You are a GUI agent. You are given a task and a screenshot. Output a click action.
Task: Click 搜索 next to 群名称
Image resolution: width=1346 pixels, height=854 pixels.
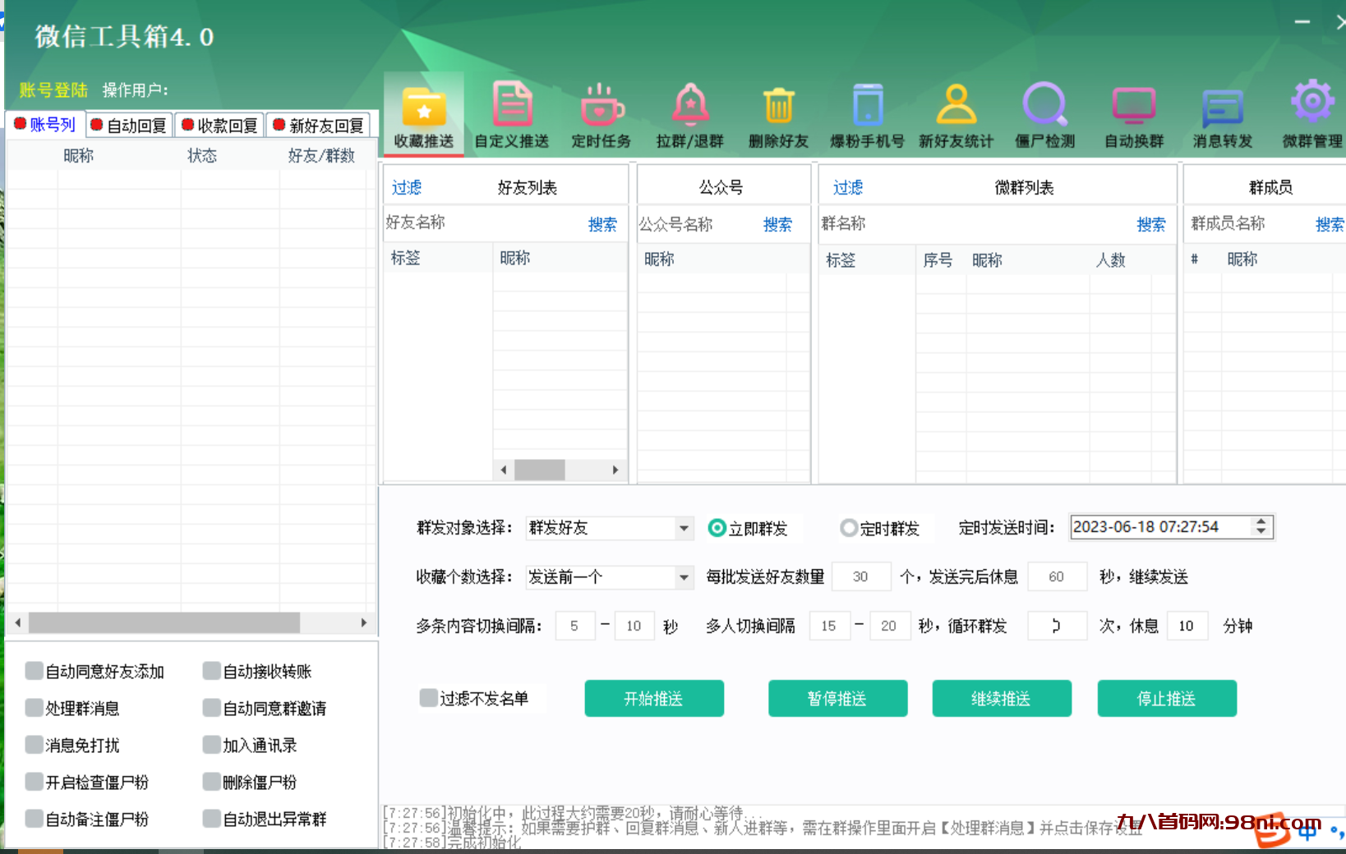[x=1151, y=224]
